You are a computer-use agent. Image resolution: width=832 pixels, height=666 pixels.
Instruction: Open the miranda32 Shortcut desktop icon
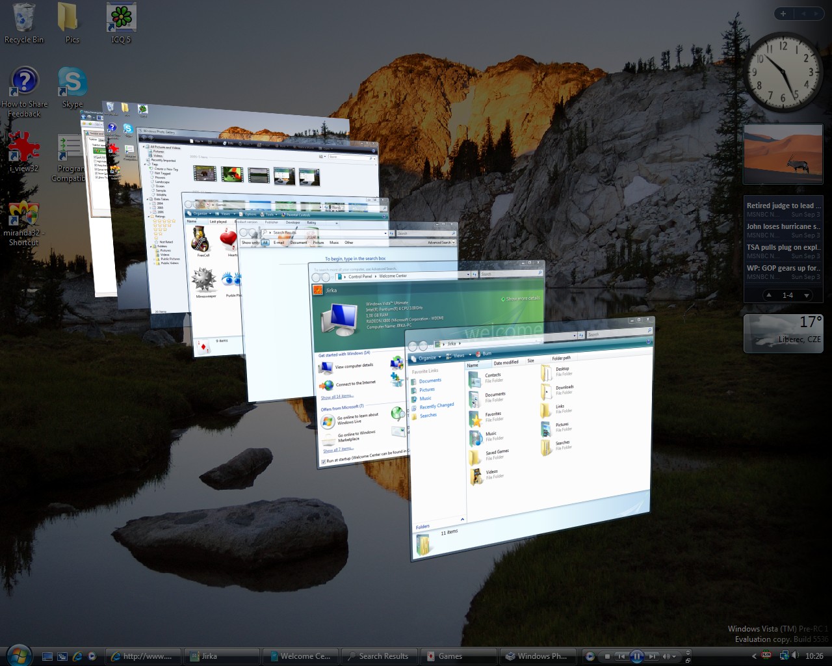(24, 223)
